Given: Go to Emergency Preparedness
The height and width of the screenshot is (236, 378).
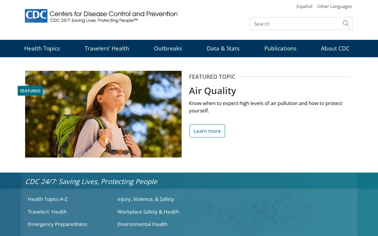Looking at the screenshot, I should pyautogui.click(x=57, y=224).
